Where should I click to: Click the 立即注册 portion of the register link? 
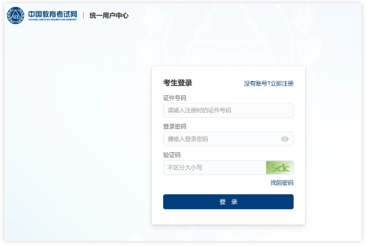tap(282, 84)
